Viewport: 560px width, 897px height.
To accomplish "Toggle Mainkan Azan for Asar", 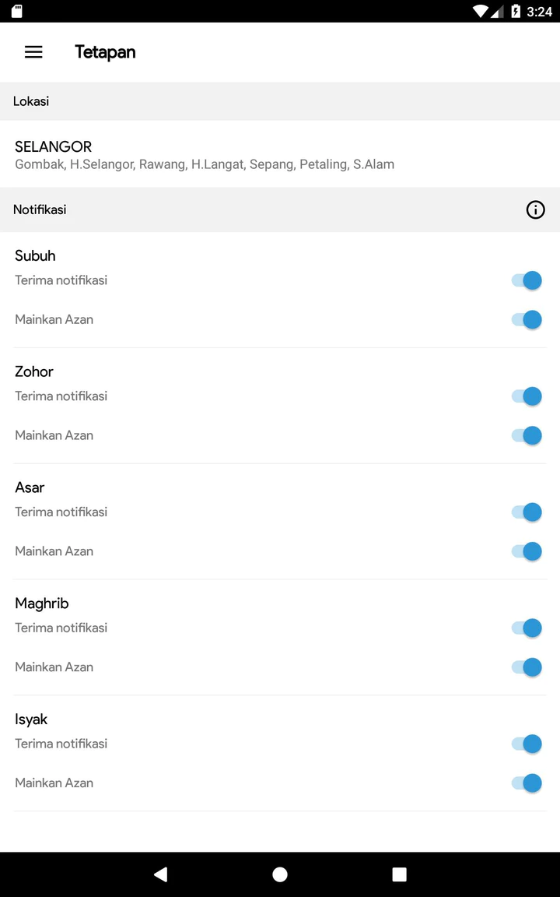I will point(527,551).
